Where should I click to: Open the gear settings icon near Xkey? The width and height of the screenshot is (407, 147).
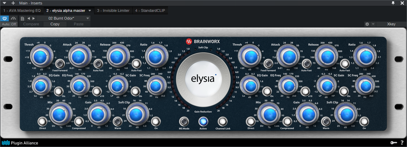pyautogui.click(x=367, y=24)
